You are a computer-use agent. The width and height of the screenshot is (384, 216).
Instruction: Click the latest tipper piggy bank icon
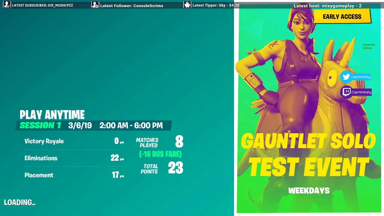click(187, 5)
